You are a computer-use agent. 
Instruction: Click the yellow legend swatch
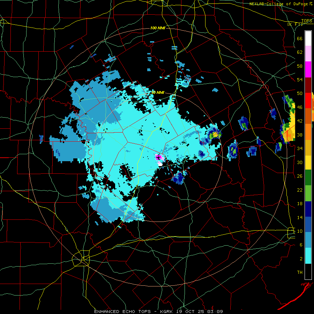coord(308,162)
